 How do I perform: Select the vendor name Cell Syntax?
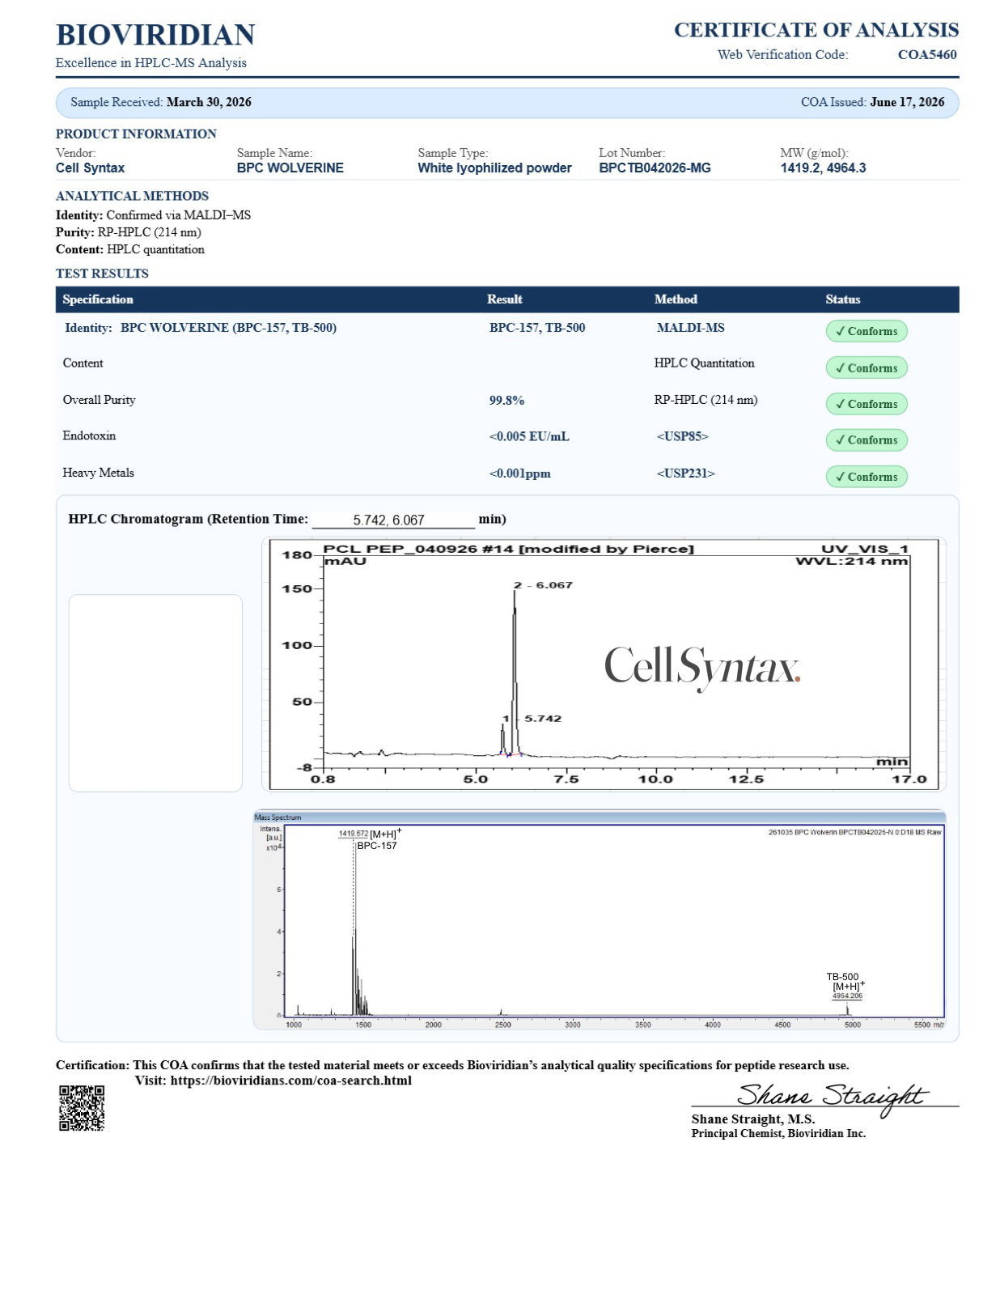[x=90, y=168]
